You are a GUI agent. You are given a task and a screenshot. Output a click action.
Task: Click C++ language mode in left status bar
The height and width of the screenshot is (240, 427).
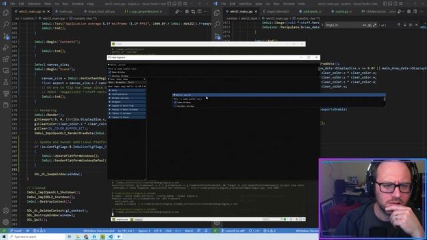point(178,231)
